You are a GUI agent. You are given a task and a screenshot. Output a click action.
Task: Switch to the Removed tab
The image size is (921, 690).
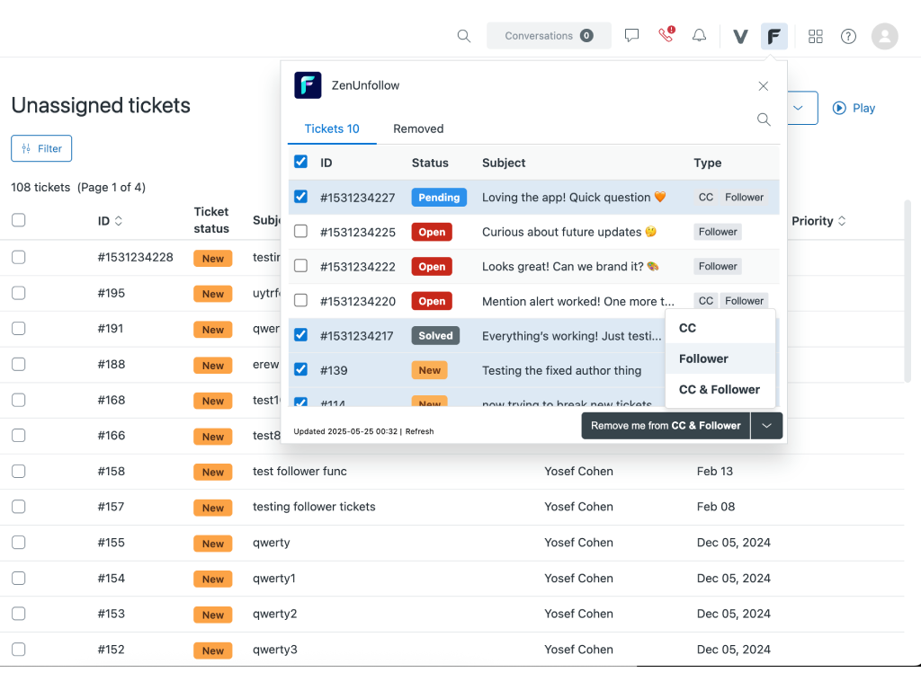point(418,128)
